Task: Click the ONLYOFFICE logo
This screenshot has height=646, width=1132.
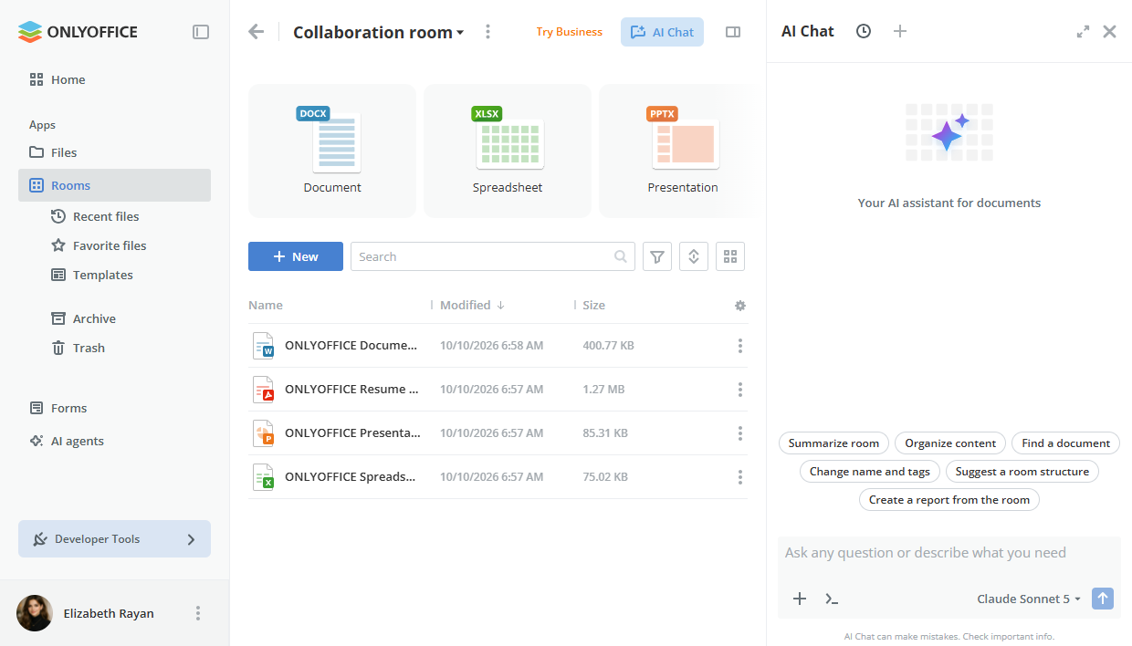Action: 78,32
